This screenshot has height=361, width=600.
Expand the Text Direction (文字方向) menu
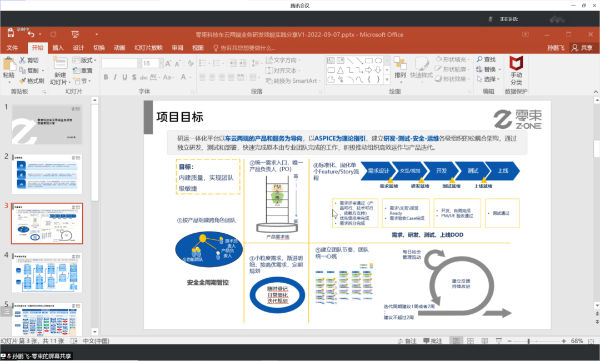(283, 60)
